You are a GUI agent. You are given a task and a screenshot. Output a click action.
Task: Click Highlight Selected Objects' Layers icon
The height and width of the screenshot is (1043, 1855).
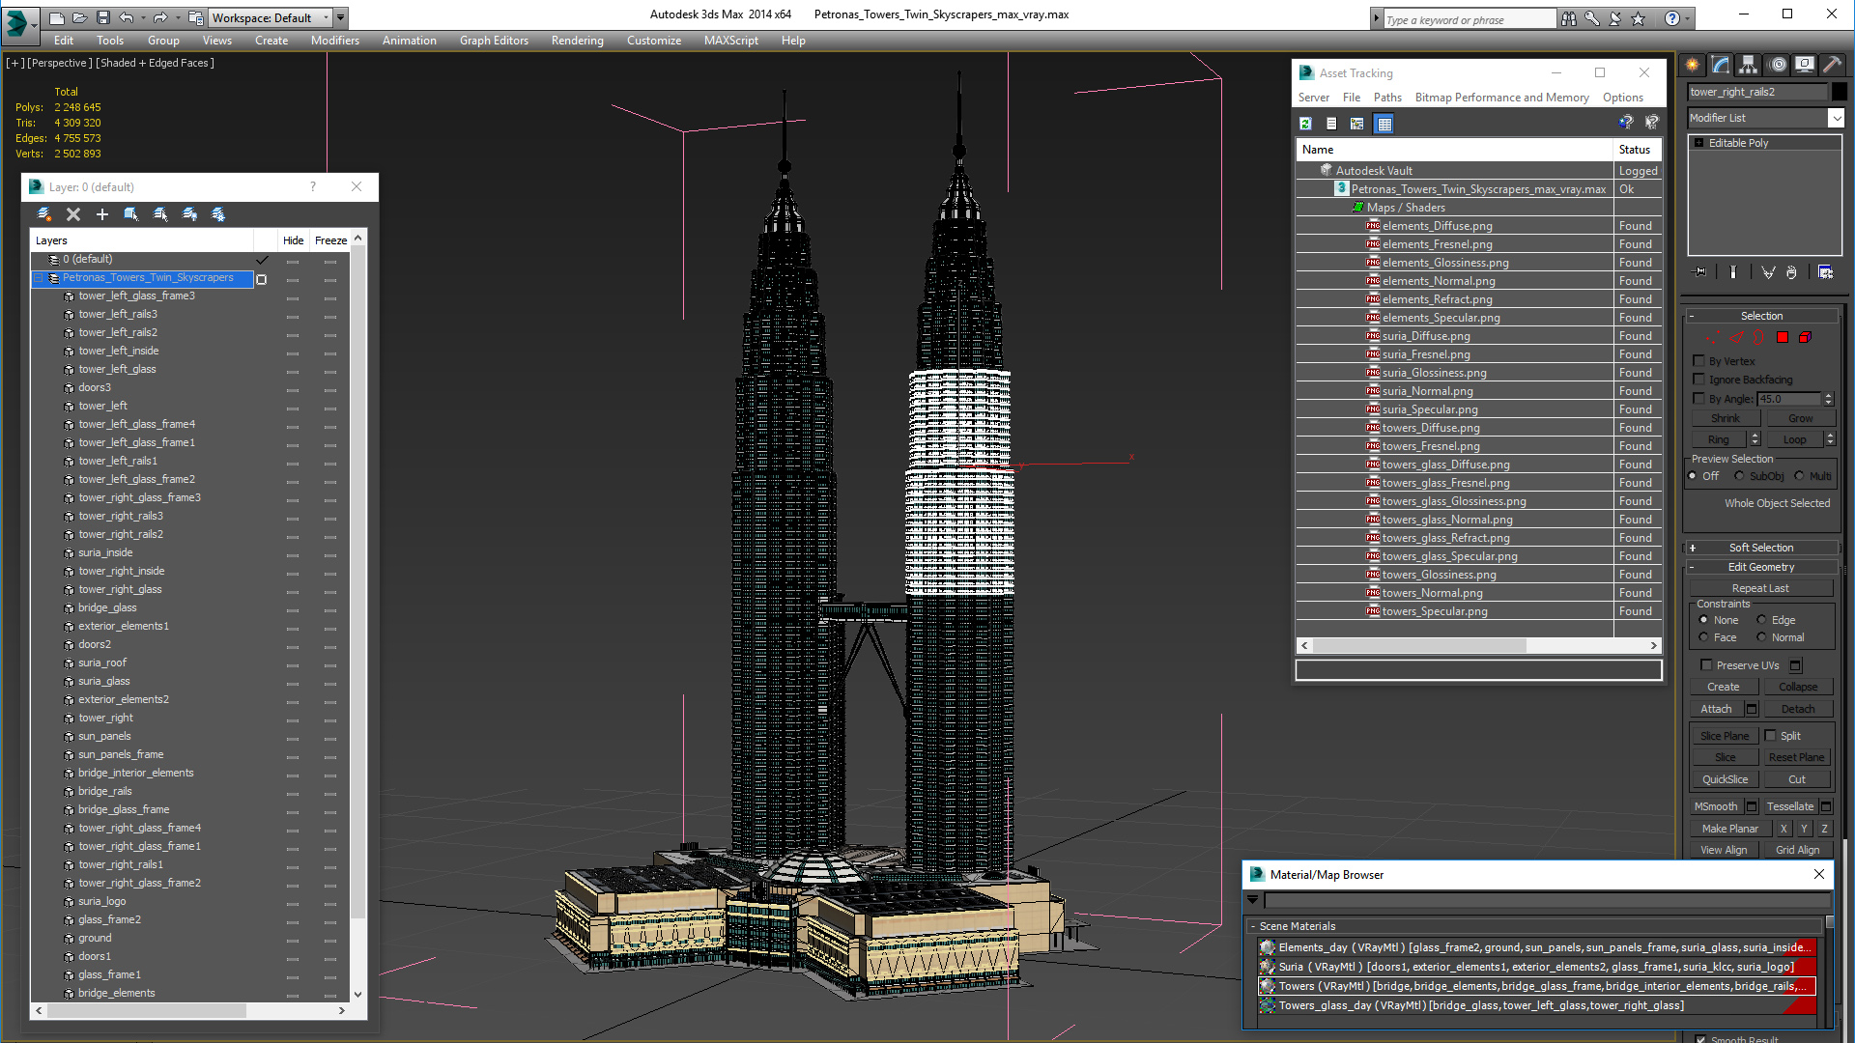pyautogui.click(x=160, y=214)
